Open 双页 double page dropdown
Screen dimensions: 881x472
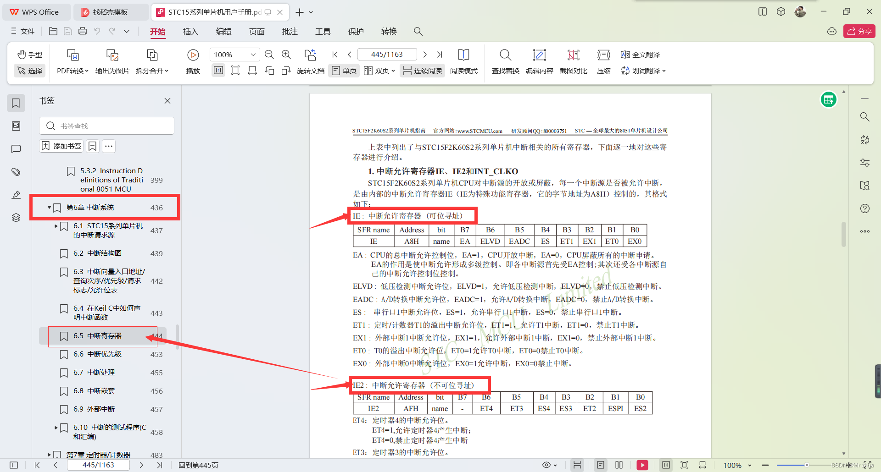click(379, 71)
